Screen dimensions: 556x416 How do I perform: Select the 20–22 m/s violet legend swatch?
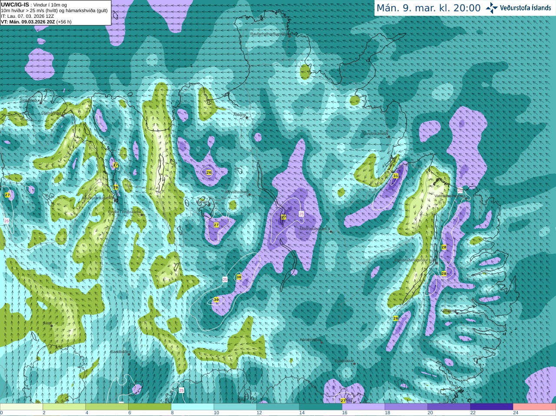pyautogui.click(x=449, y=407)
